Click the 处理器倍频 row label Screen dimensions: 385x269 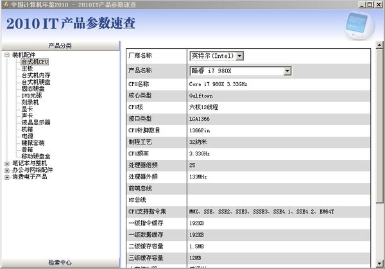(143, 165)
